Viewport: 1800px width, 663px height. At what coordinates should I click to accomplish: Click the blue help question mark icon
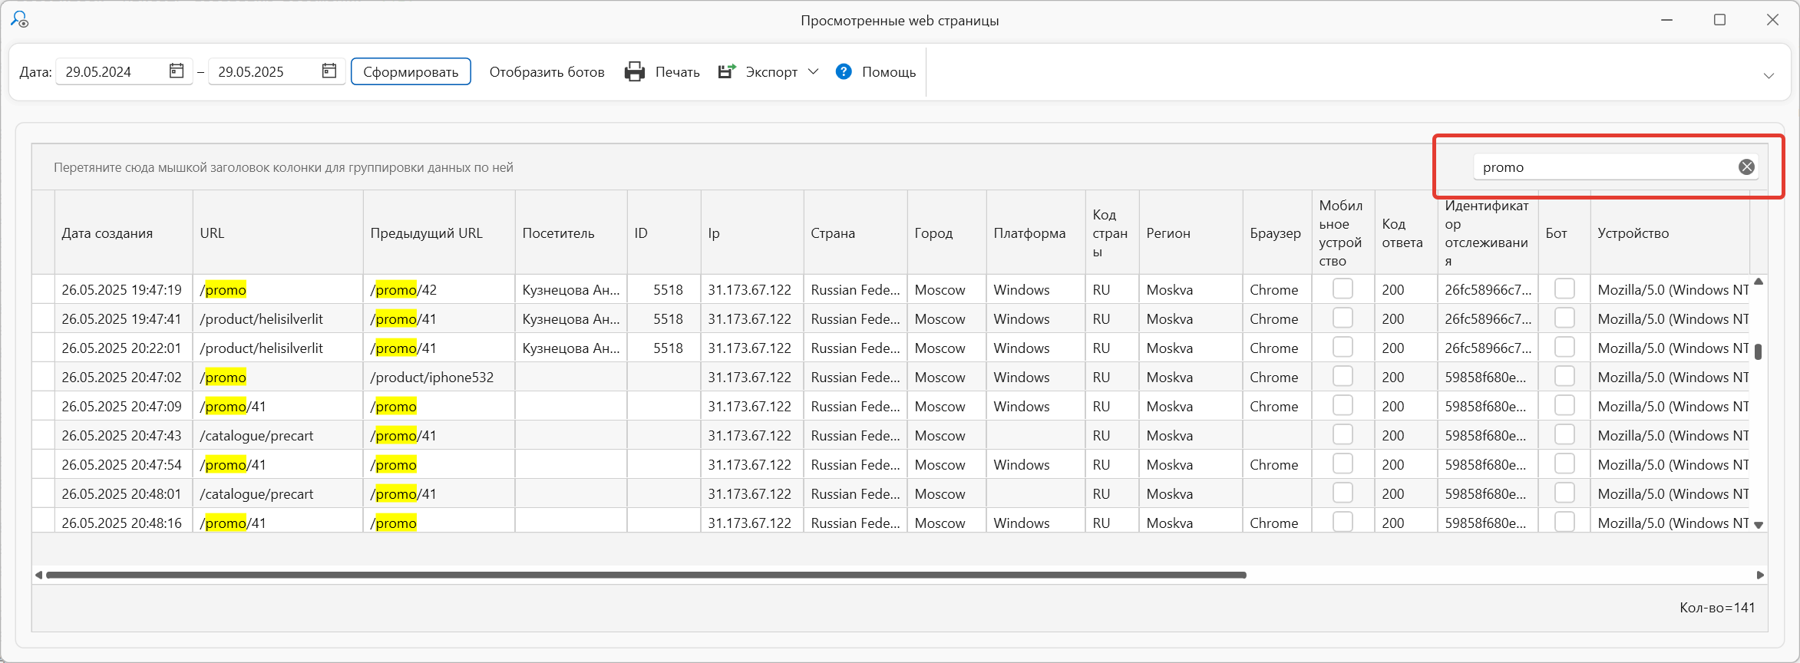point(844,71)
